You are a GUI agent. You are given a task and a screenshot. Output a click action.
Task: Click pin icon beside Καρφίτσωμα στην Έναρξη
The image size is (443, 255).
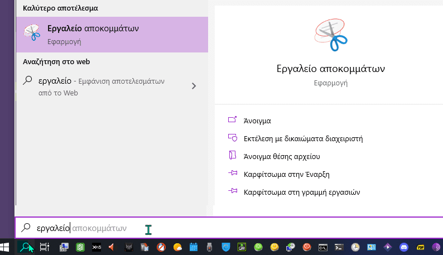[x=233, y=173]
